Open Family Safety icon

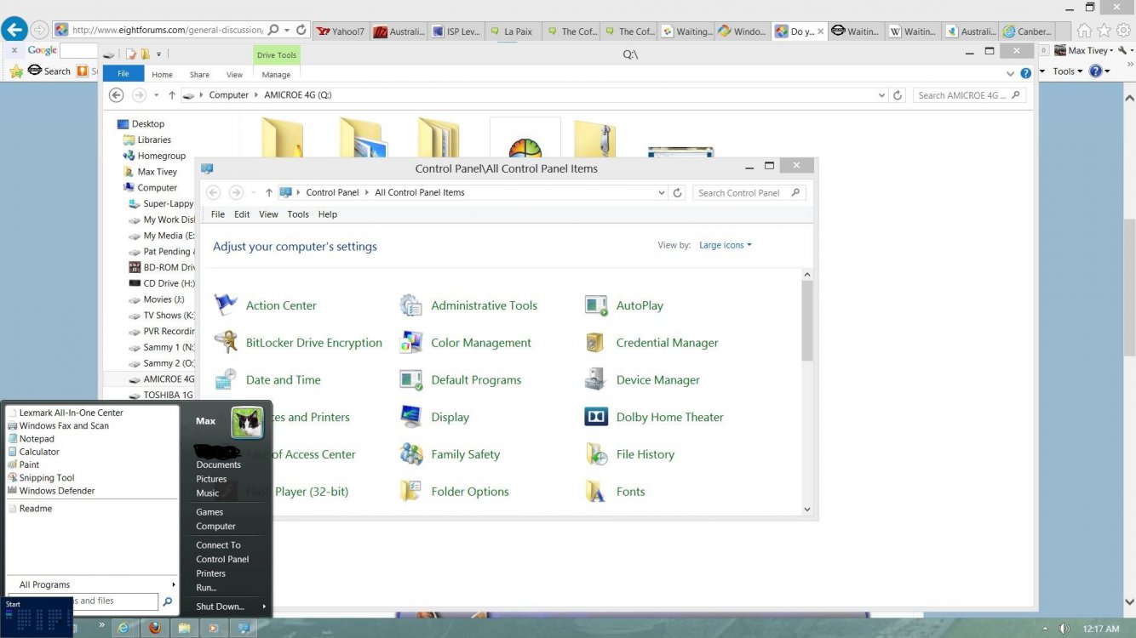pos(411,454)
